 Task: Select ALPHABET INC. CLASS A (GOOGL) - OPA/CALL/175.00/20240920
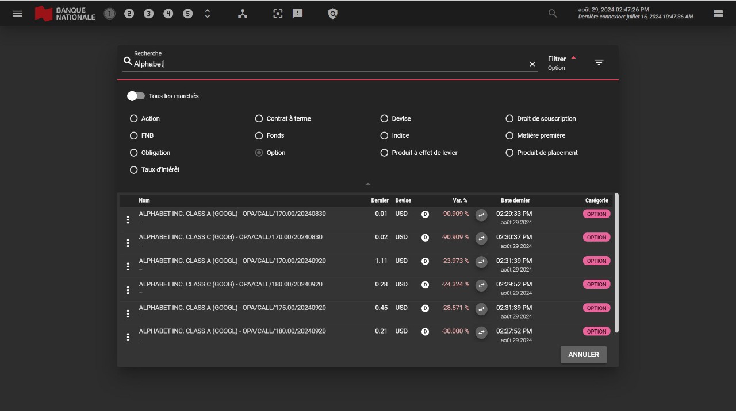(232, 308)
